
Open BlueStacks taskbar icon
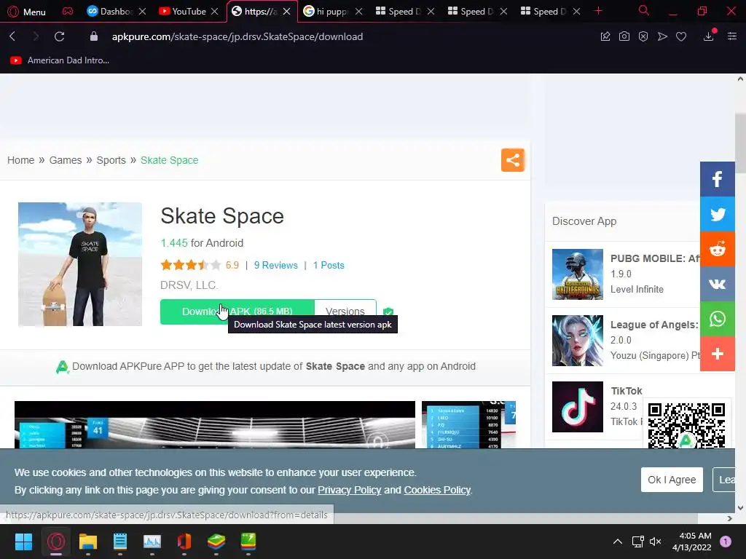click(216, 542)
